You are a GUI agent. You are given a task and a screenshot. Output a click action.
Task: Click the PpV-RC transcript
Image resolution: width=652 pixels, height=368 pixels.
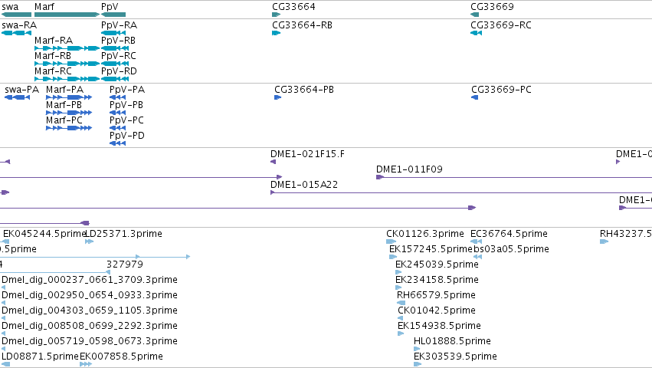pyautogui.click(x=115, y=64)
